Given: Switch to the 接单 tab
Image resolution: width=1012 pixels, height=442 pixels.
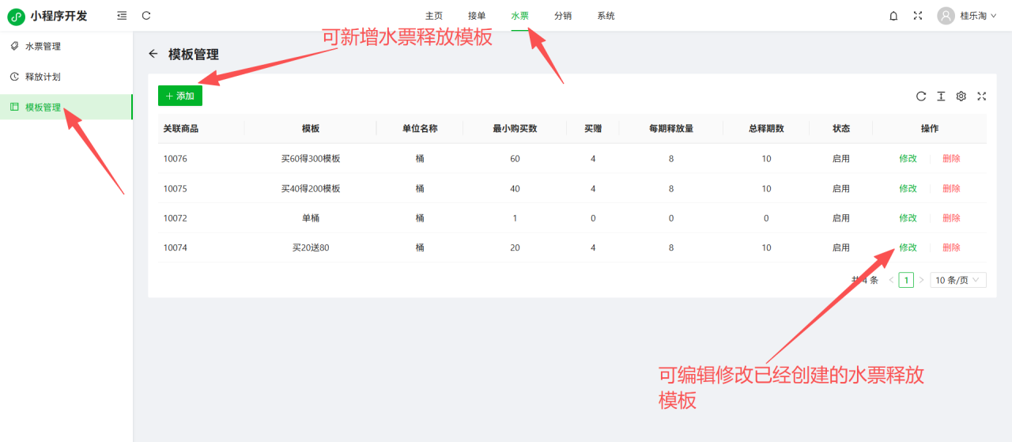Looking at the screenshot, I should [x=477, y=16].
